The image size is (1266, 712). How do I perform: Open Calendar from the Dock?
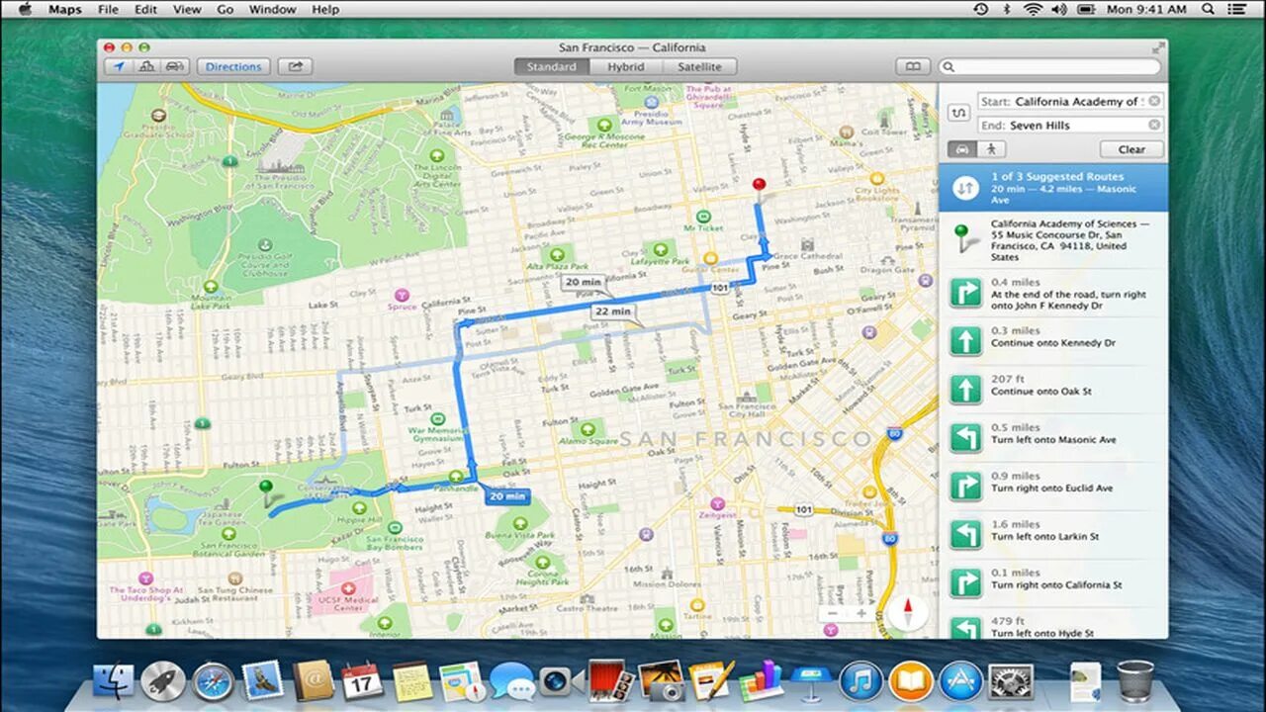(x=362, y=681)
